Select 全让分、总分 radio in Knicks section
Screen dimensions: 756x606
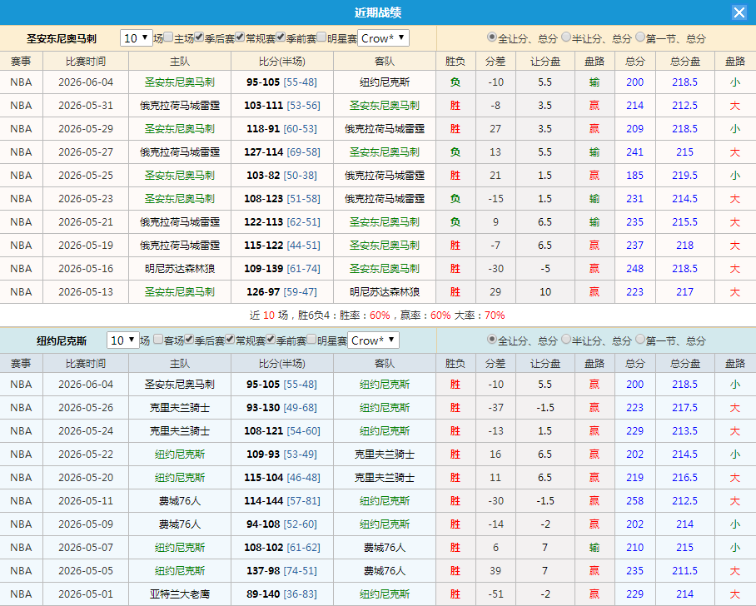492,340
